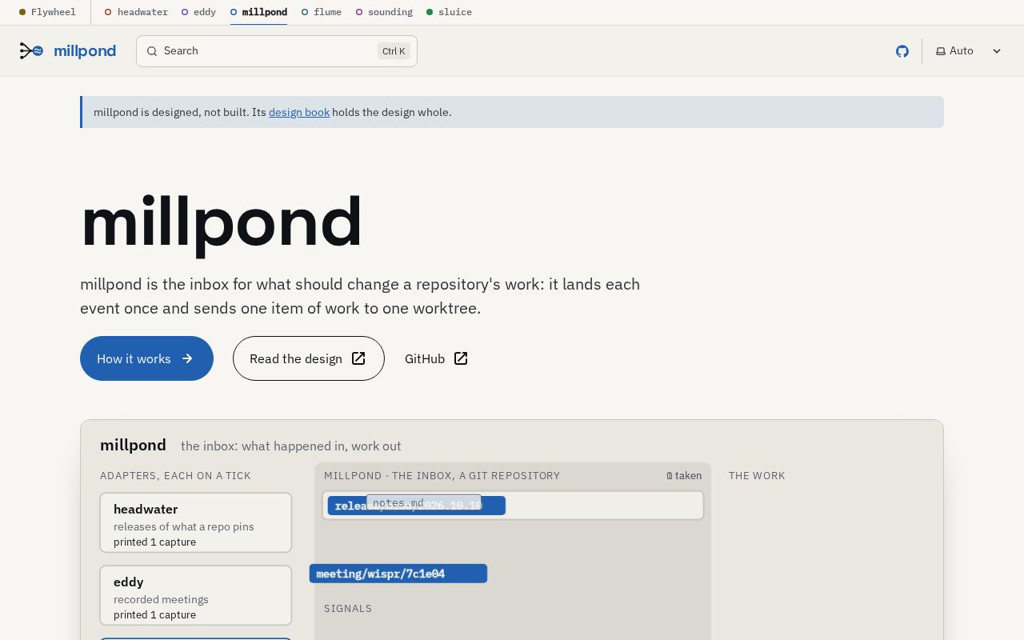The image size is (1024, 640).
Task: Open the GitHub icon in header
Action: pyautogui.click(x=902, y=51)
